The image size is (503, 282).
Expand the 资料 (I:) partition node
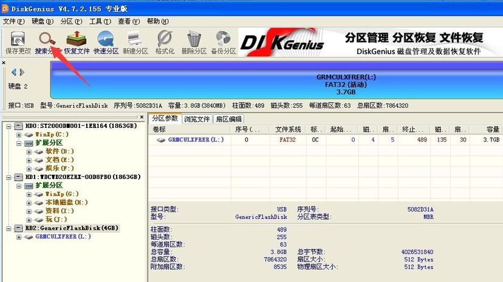(x=29, y=211)
